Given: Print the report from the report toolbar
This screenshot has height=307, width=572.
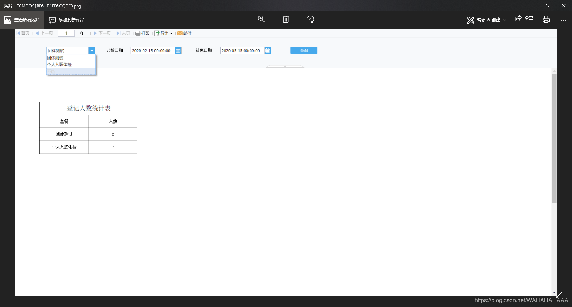Looking at the screenshot, I should 142,33.
